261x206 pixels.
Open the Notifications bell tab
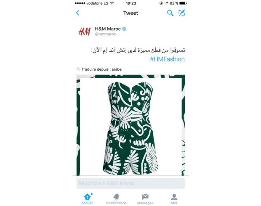coord(116,199)
